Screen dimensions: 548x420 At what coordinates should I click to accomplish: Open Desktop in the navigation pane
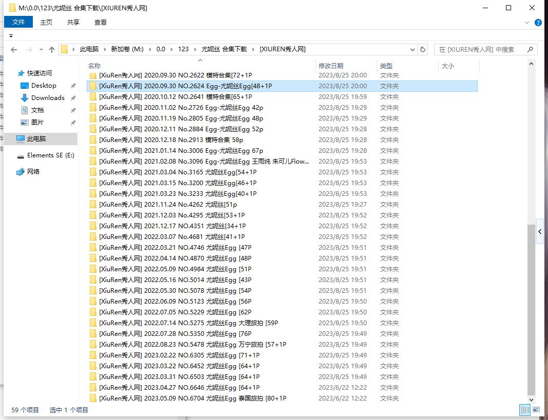click(44, 86)
